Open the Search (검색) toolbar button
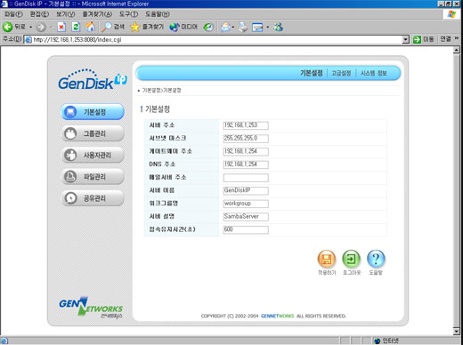This screenshot has height=345, width=463. (x=113, y=27)
